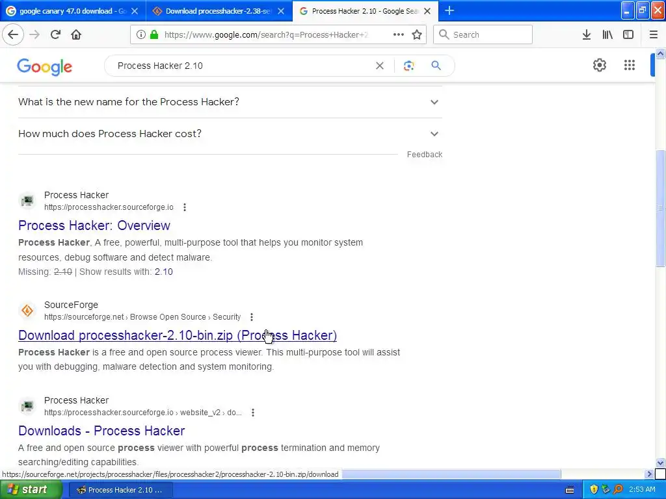Click the orange magnifier tray icon
666x499 pixels.
pyautogui.click(x=618, y=490)
